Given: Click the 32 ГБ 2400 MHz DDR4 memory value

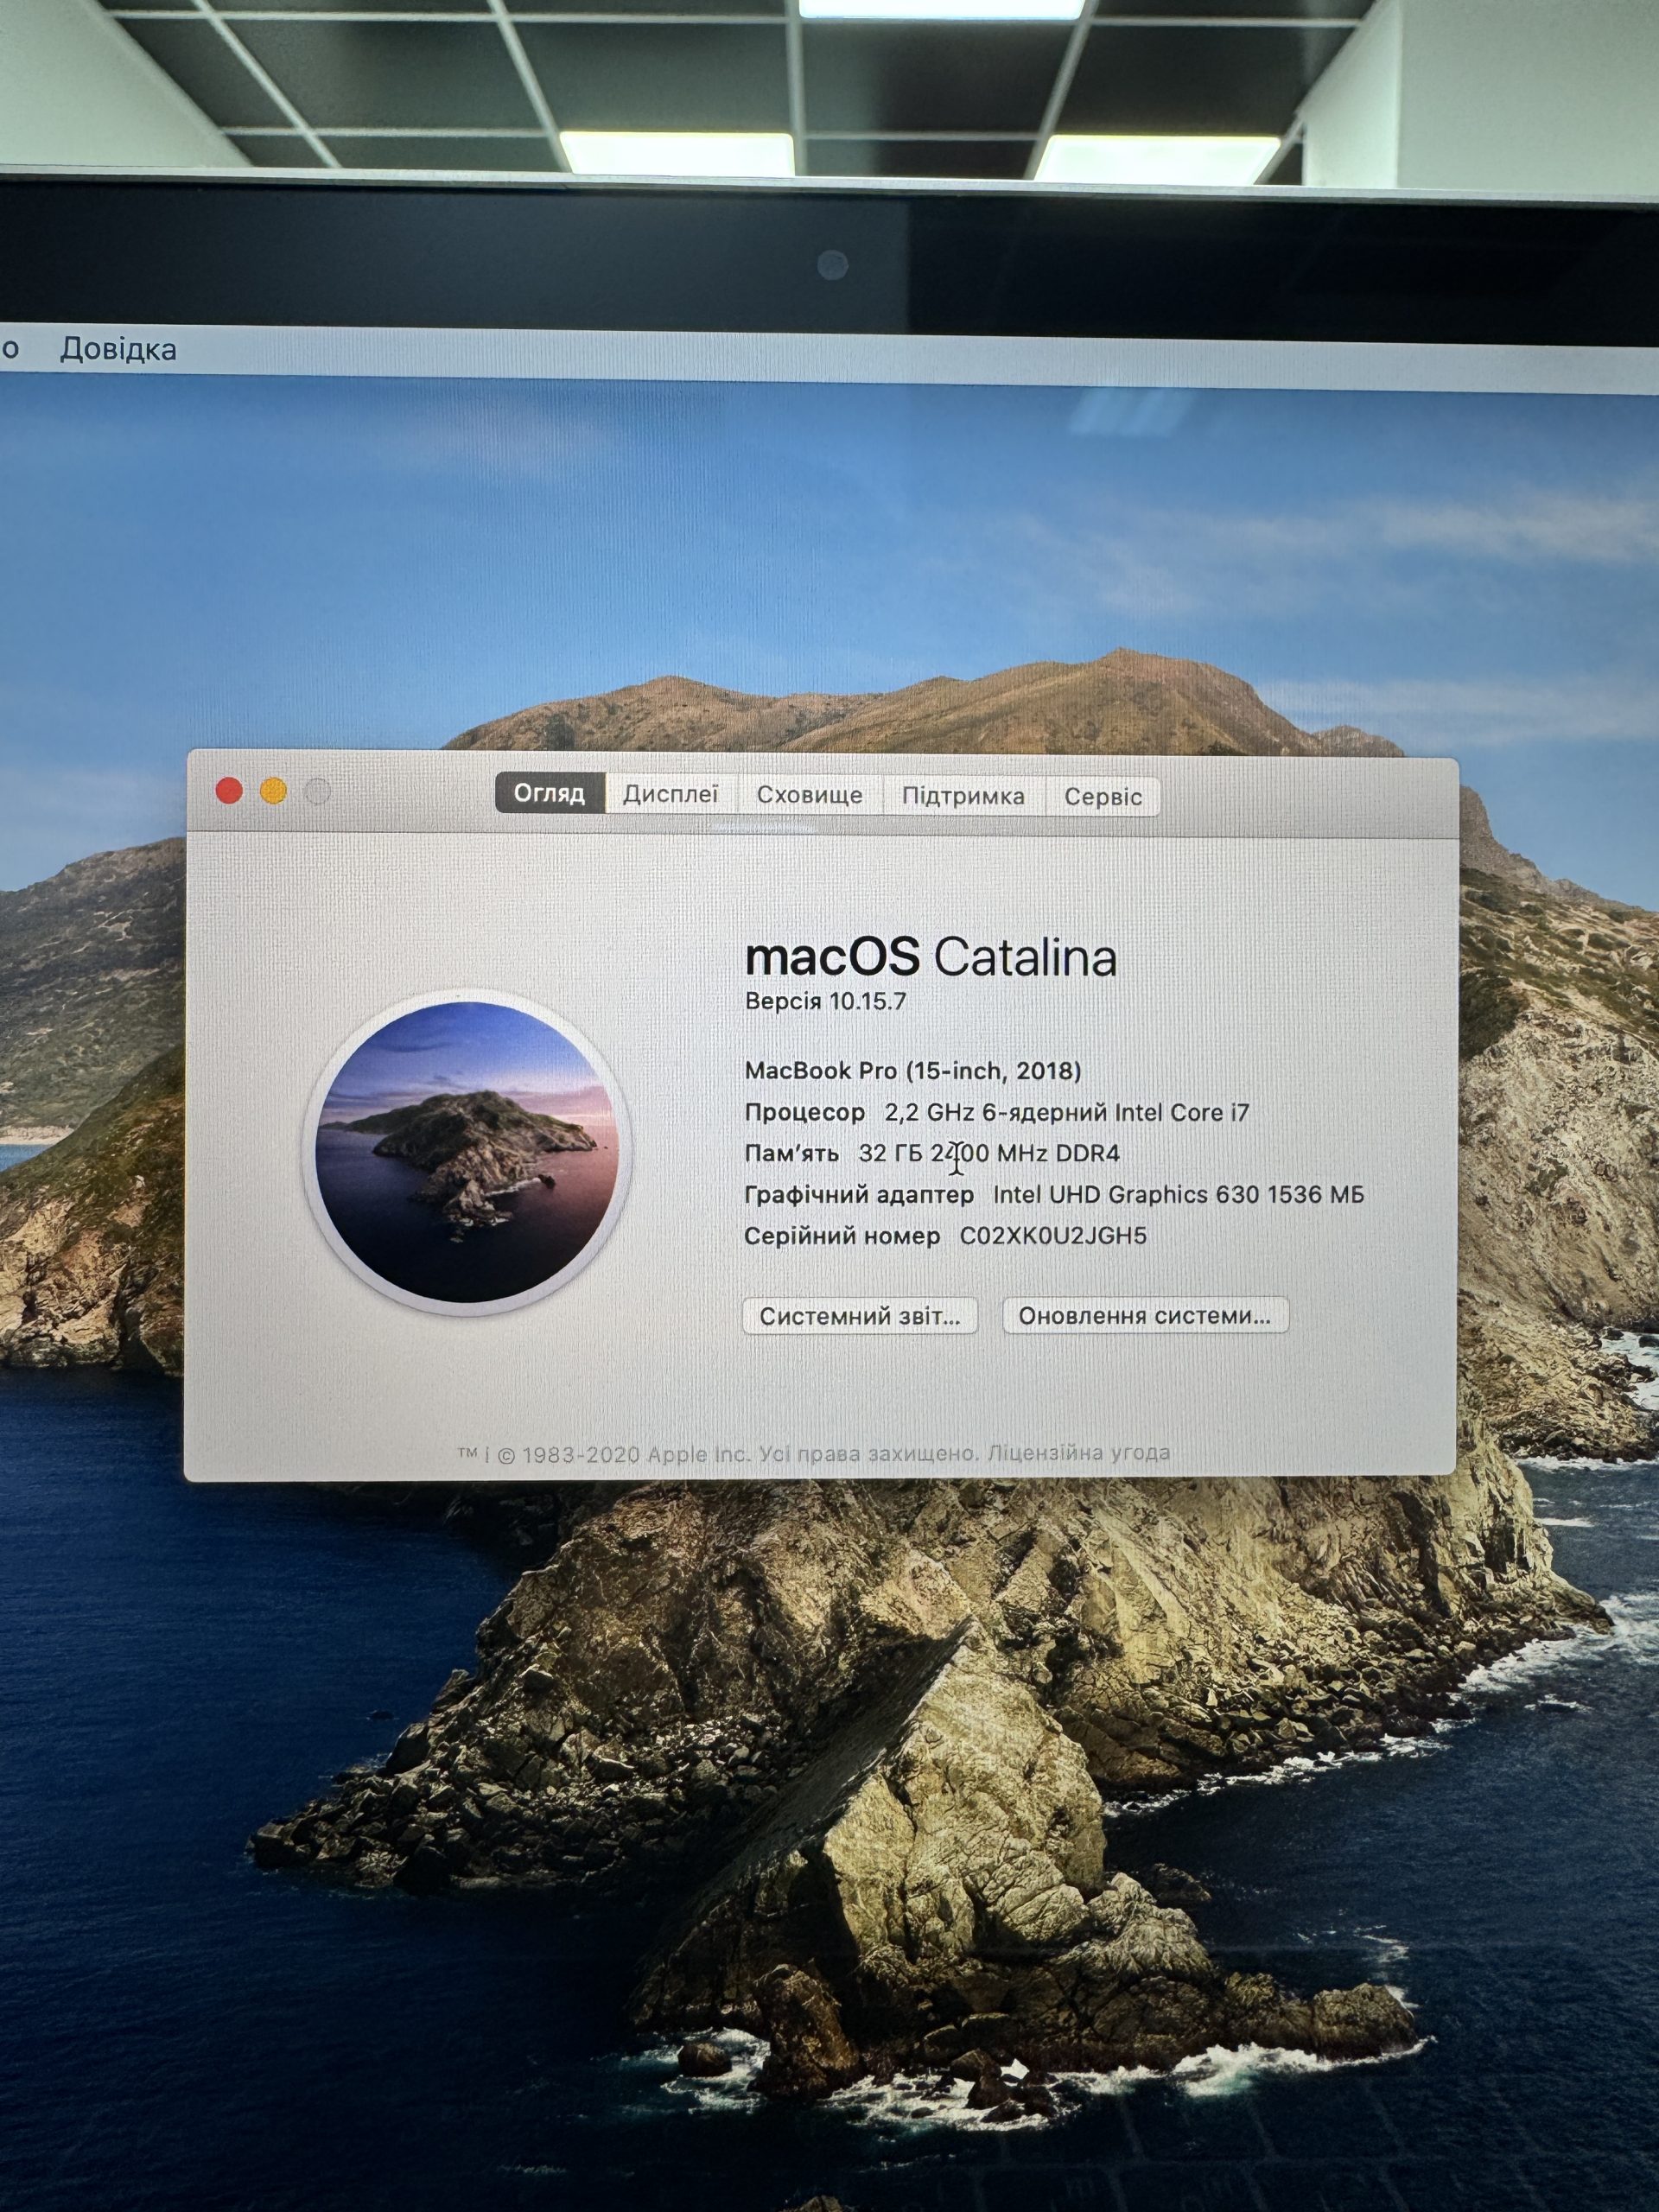Looking at the screenshot, I should coord(989,1153).
